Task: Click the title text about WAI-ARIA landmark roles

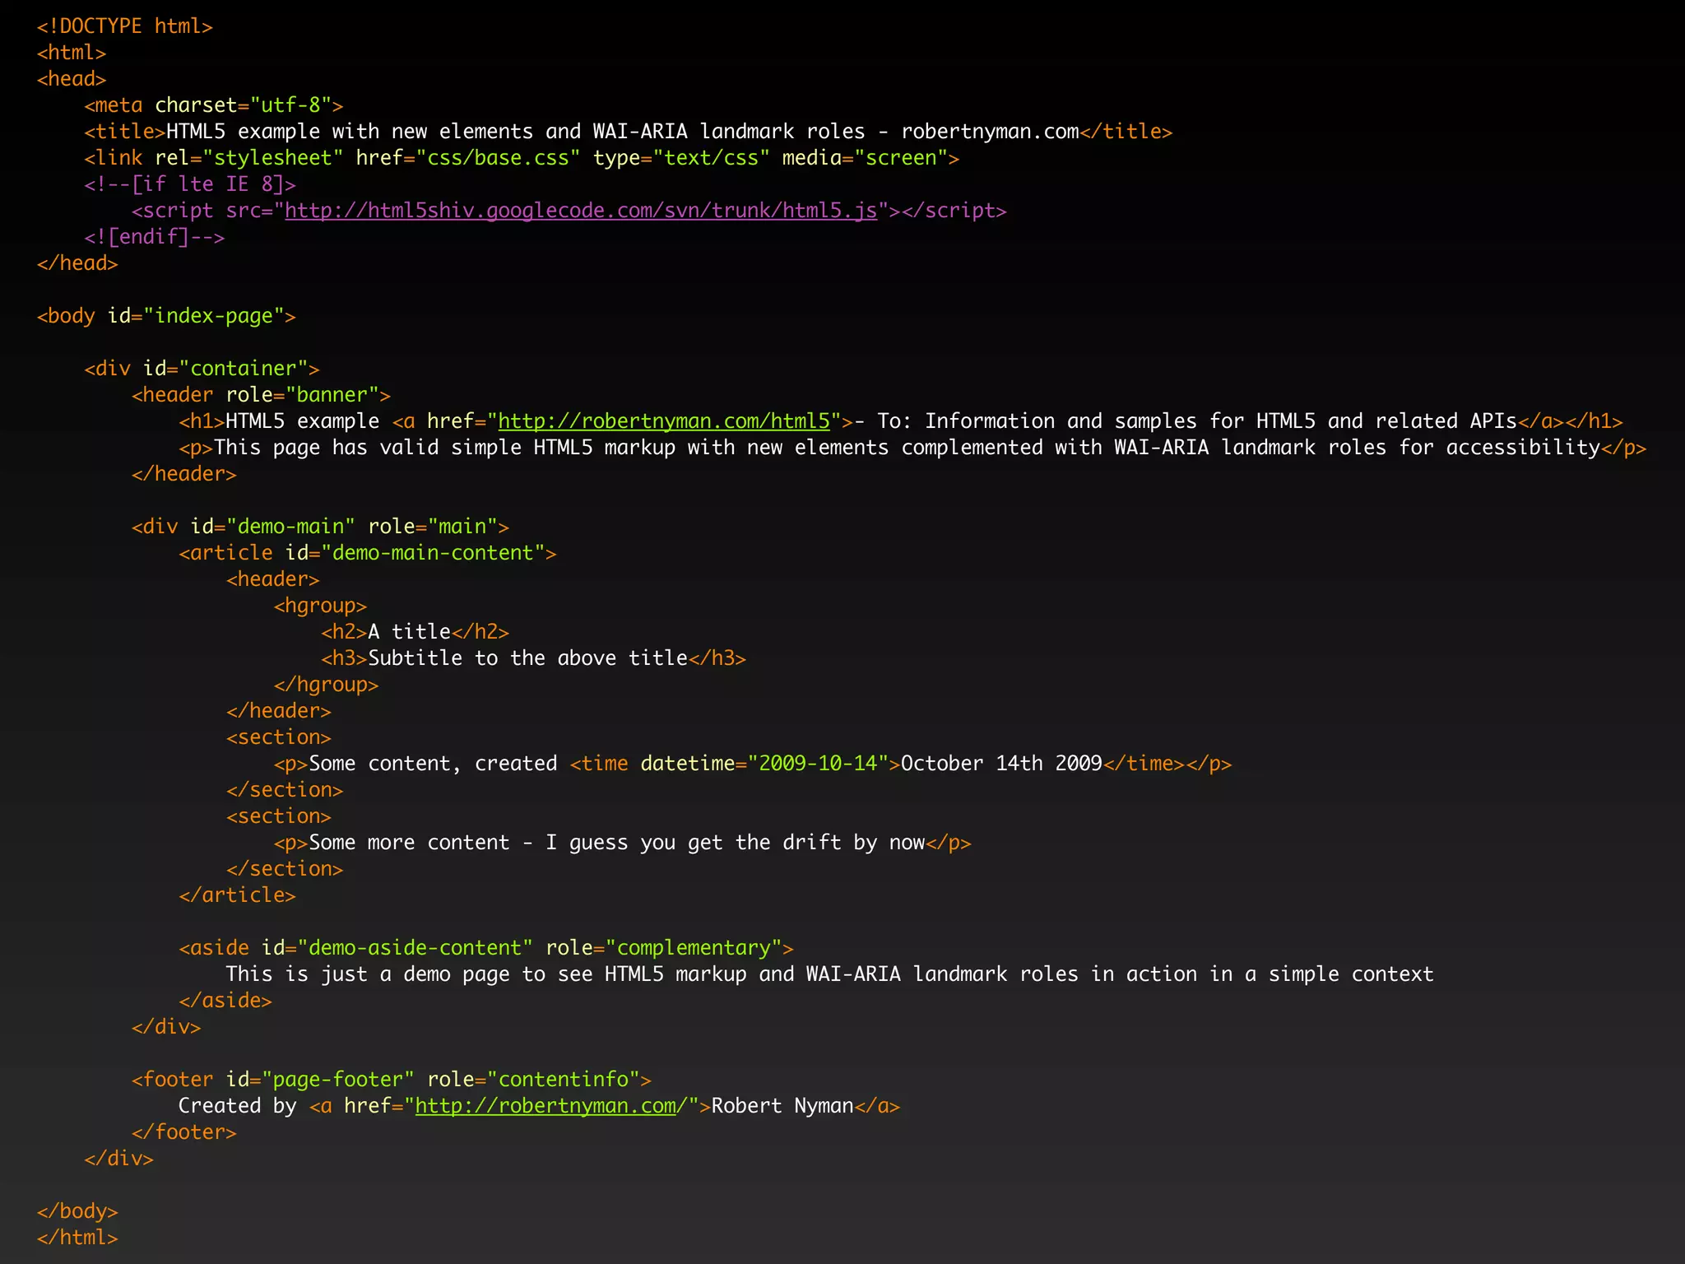Action: click(623, 132)
